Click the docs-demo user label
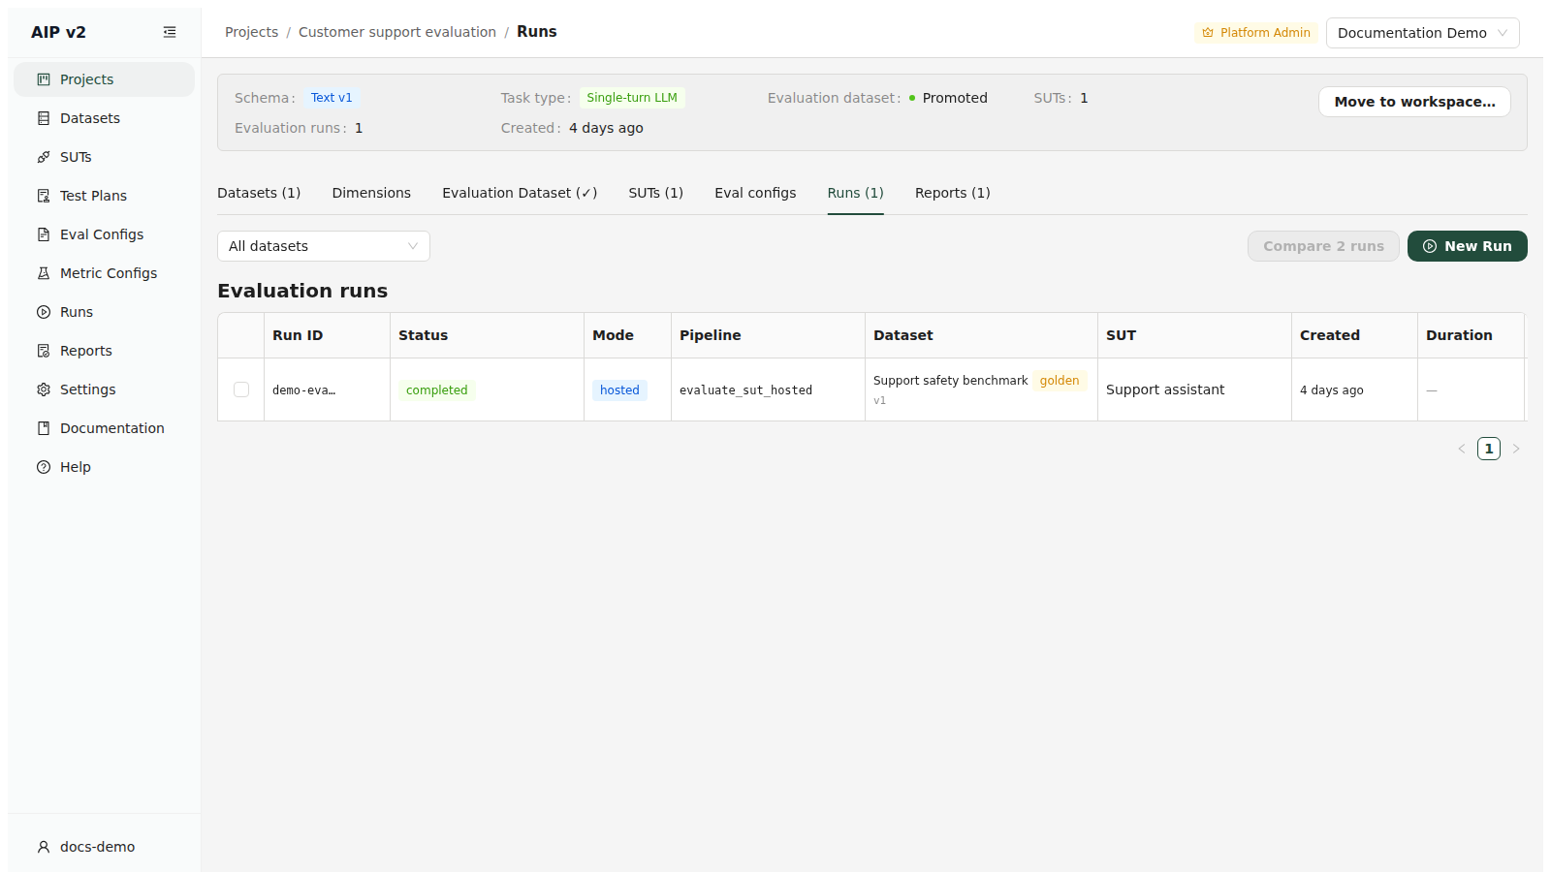Image resolution: width=1551 pixels, height=872 pixels. point(97,847)
